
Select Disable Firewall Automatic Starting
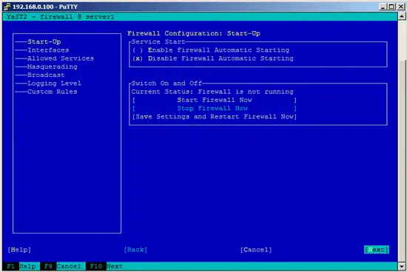click(213, 58)
